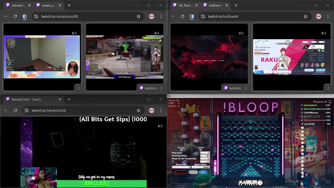Click the timer clock icon in Marbles settings
Viewport: 334px width, 188px height.
tap(173, 162)
